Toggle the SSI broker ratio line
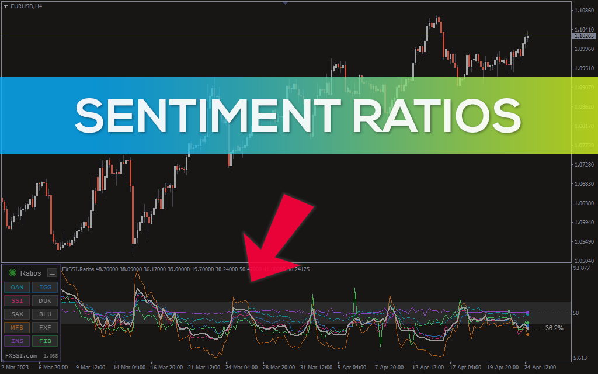The width and height of the screenshot is (598, 374). pyautogui.click(x=17, y=300)
